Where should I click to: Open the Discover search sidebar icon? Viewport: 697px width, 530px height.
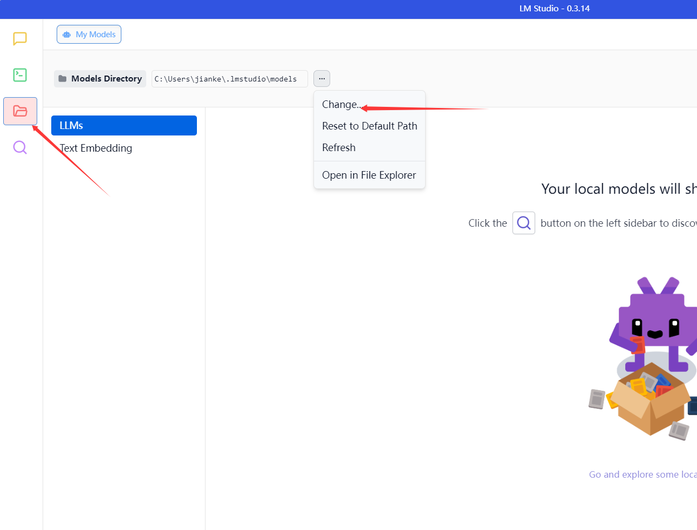pyautogui.click(x=20, y=147)
